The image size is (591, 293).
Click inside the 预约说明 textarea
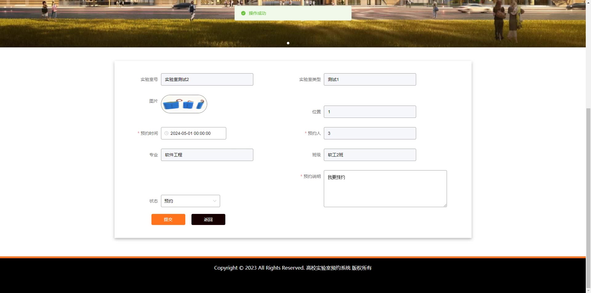(385, 189)
